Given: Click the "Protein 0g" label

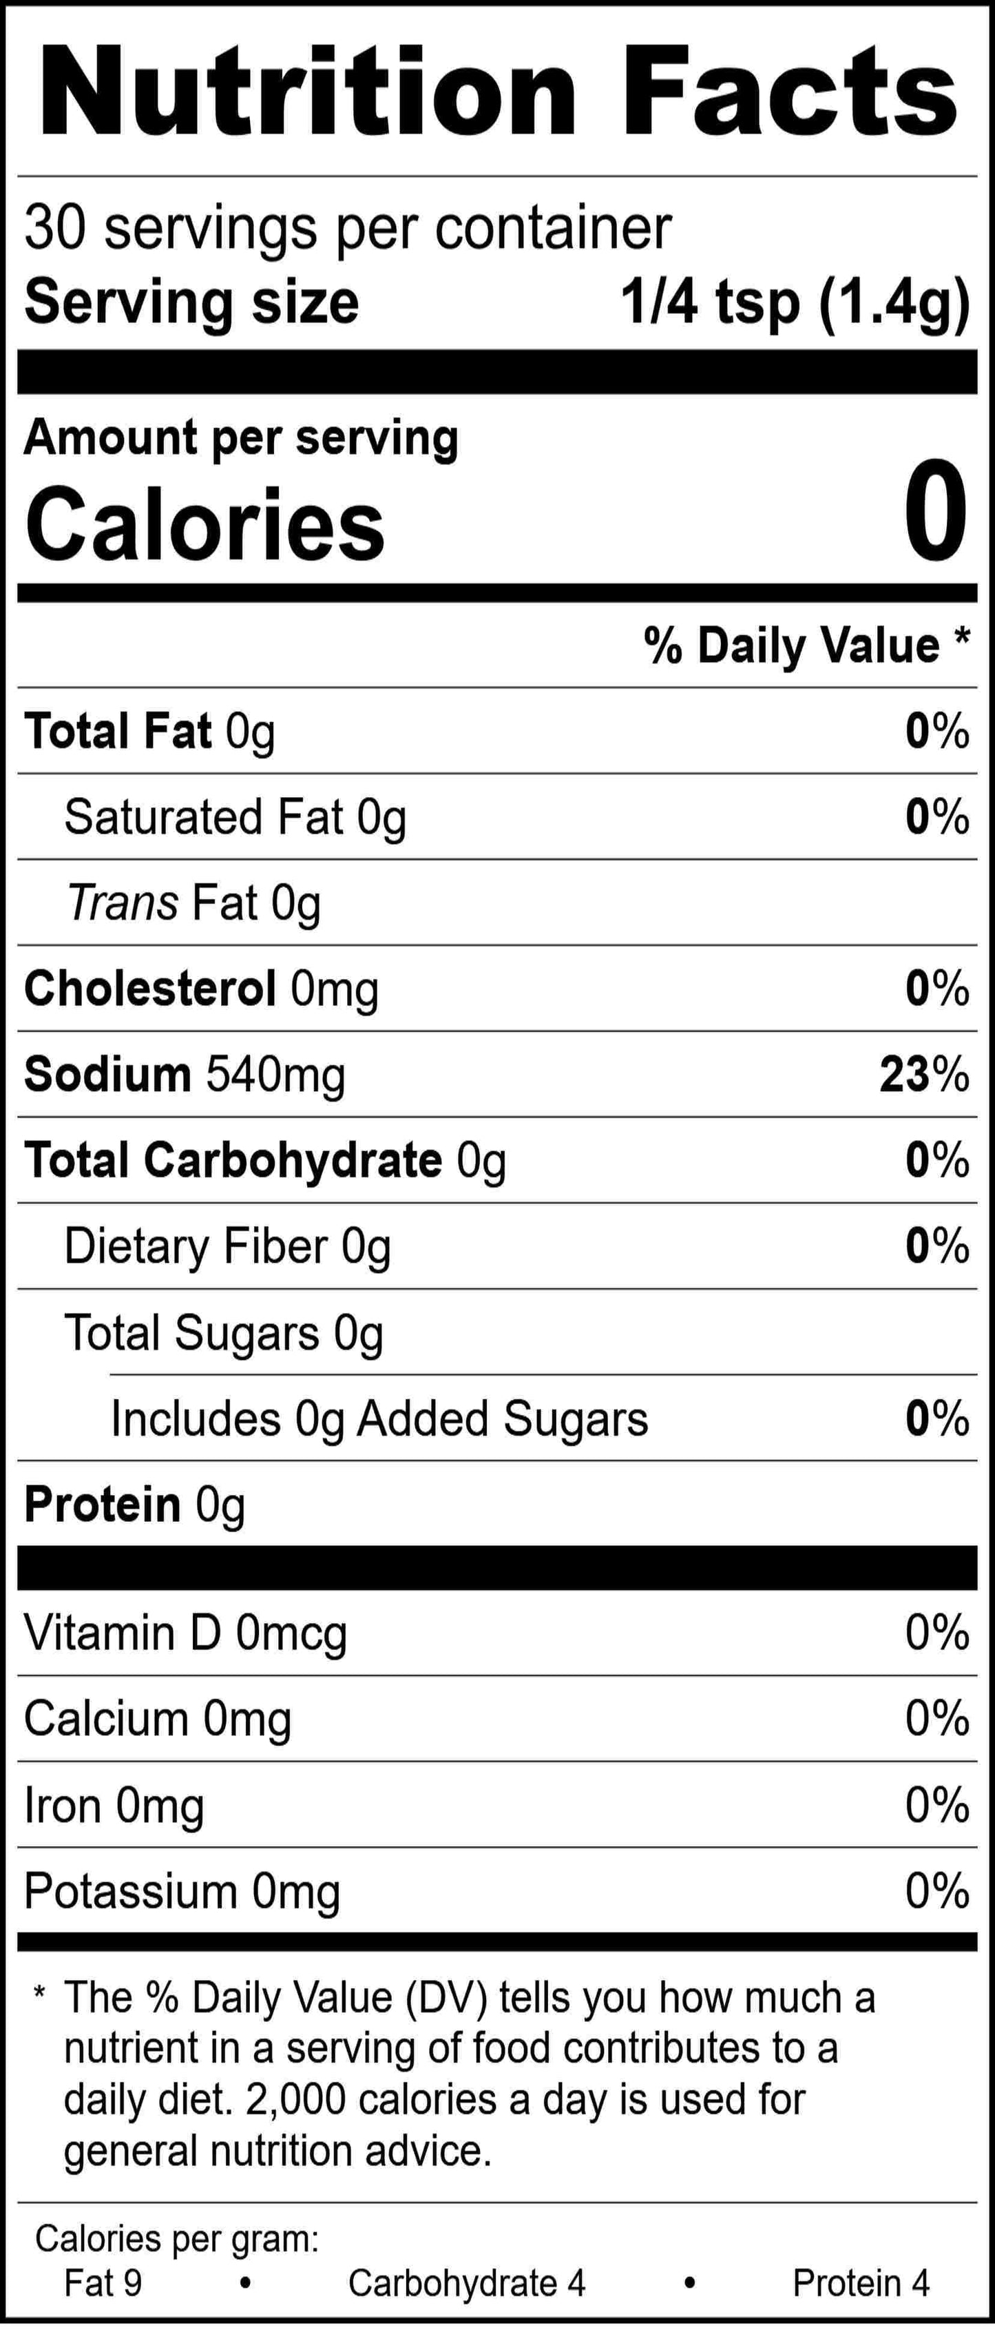Looking at the screenshot, I should coord(134,1505).
